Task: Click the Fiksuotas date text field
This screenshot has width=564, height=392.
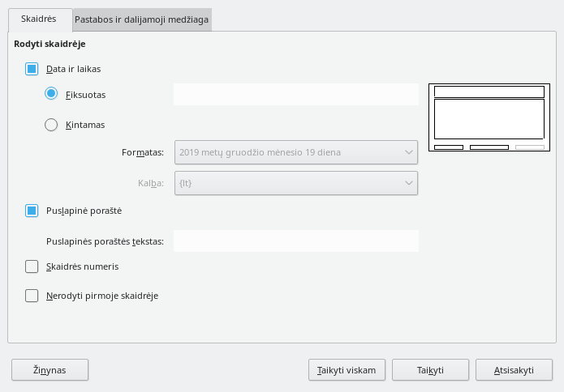Action: pos(295,94)
